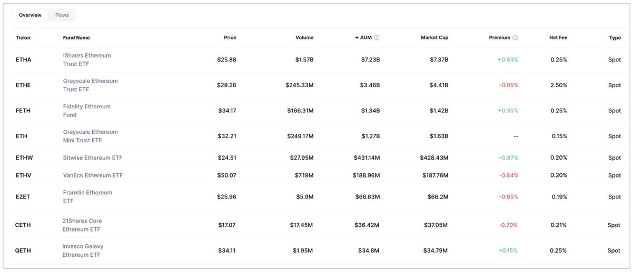Click the AUM info icon
This screenshot has height=272, width=632.
point(377,38)
